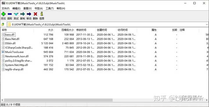The width and height of the screenshot is (209, 107).
Task: Click the 7z app icon in title bar
Action: (3, 3)
